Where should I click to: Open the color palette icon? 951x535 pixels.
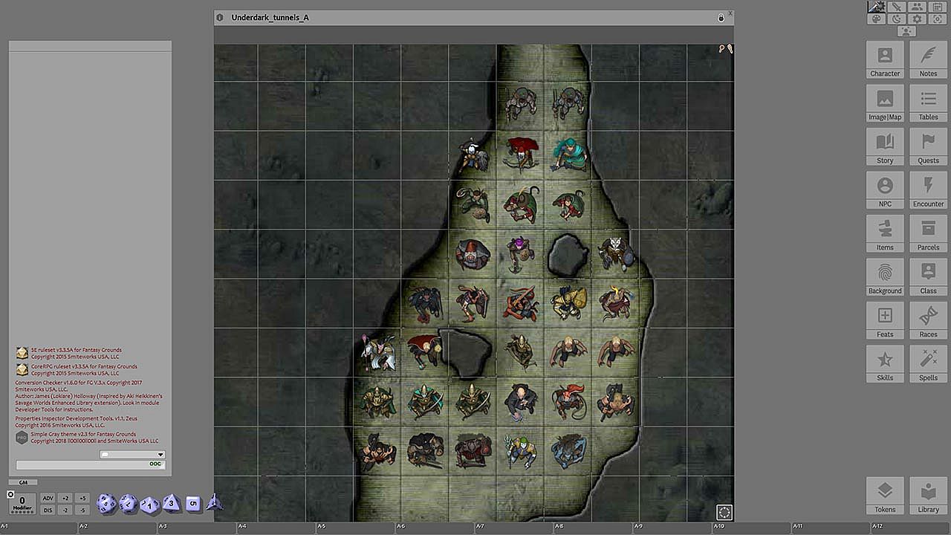pos(877,19)
